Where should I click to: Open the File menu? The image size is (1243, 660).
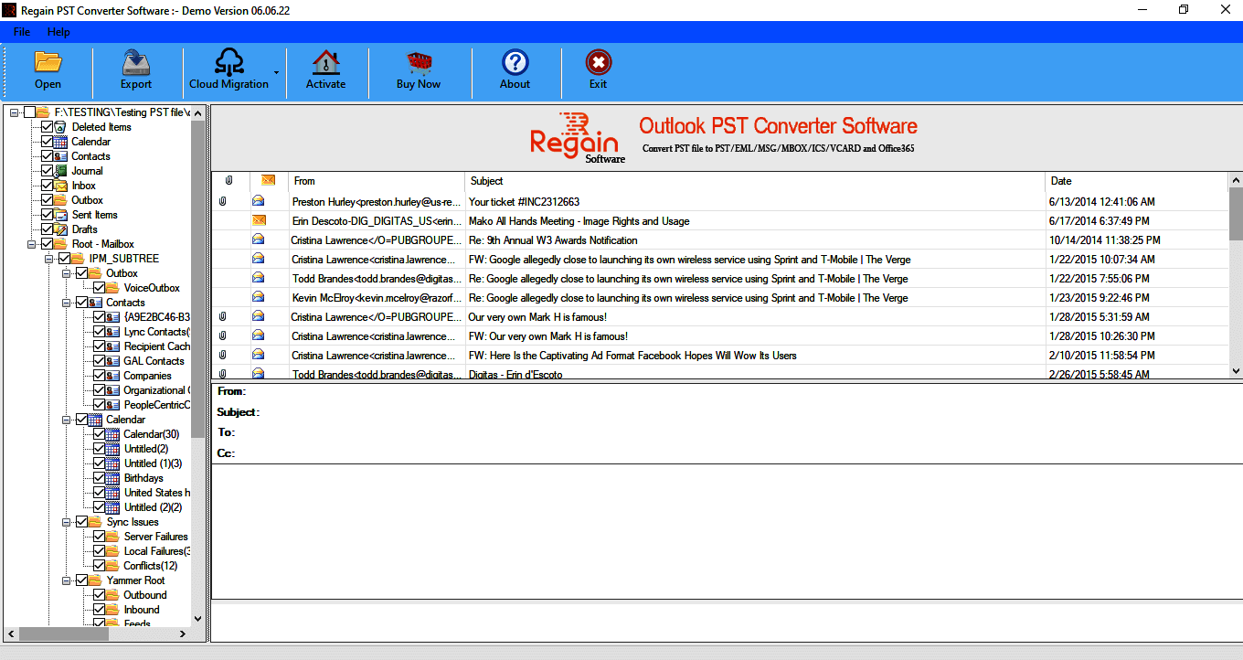[x=22, y=32]
